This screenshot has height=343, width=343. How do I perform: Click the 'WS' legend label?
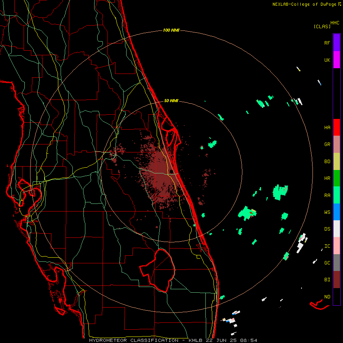coord(327,212)
